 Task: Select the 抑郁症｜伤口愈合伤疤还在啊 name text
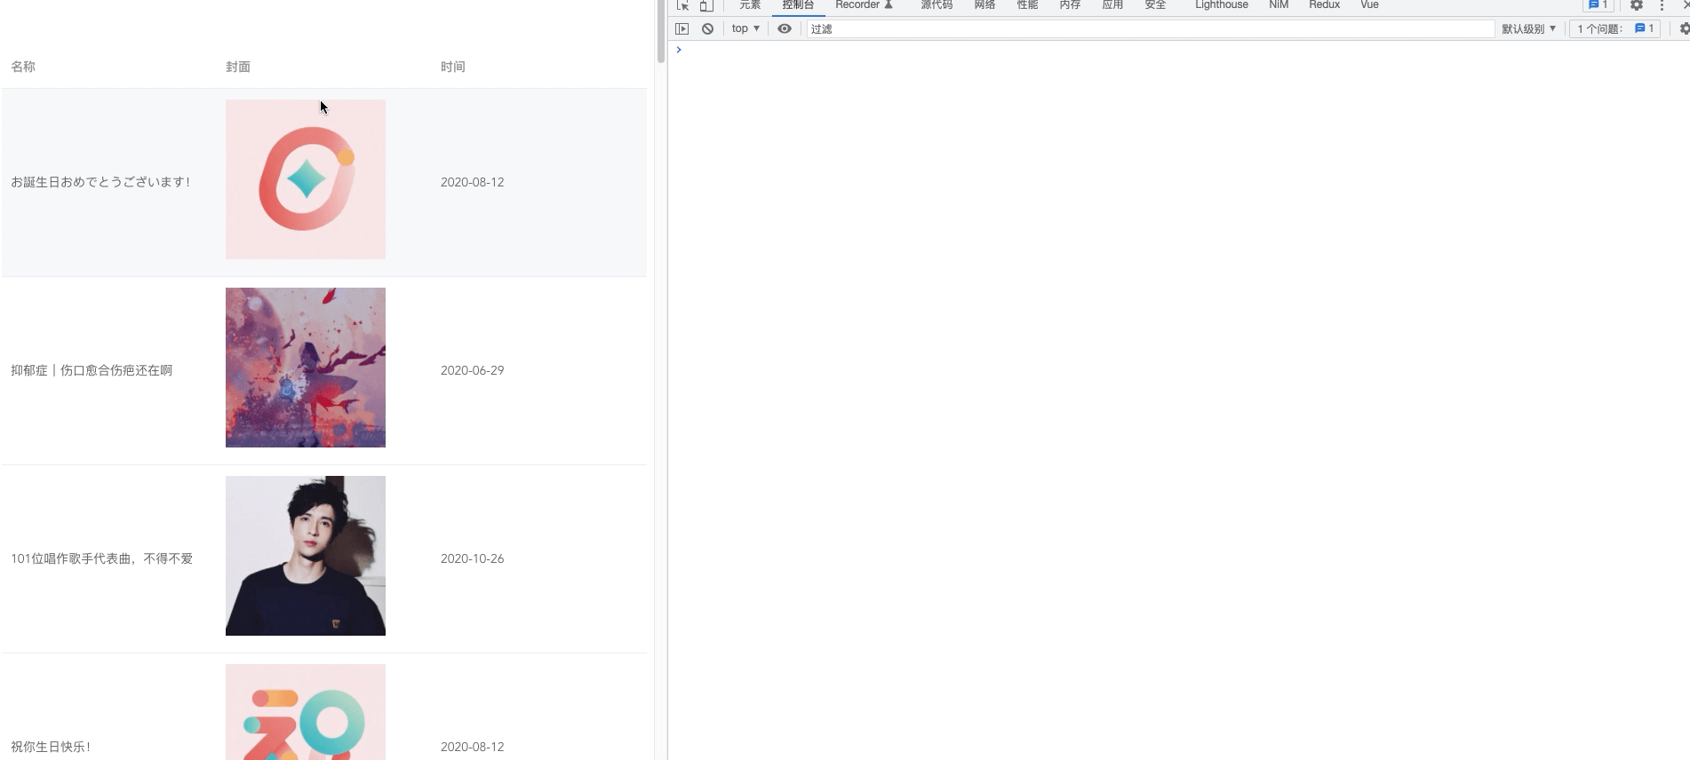92,370
